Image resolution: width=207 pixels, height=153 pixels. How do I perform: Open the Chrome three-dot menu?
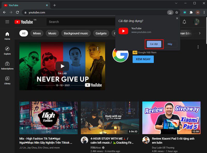(204, 12)
